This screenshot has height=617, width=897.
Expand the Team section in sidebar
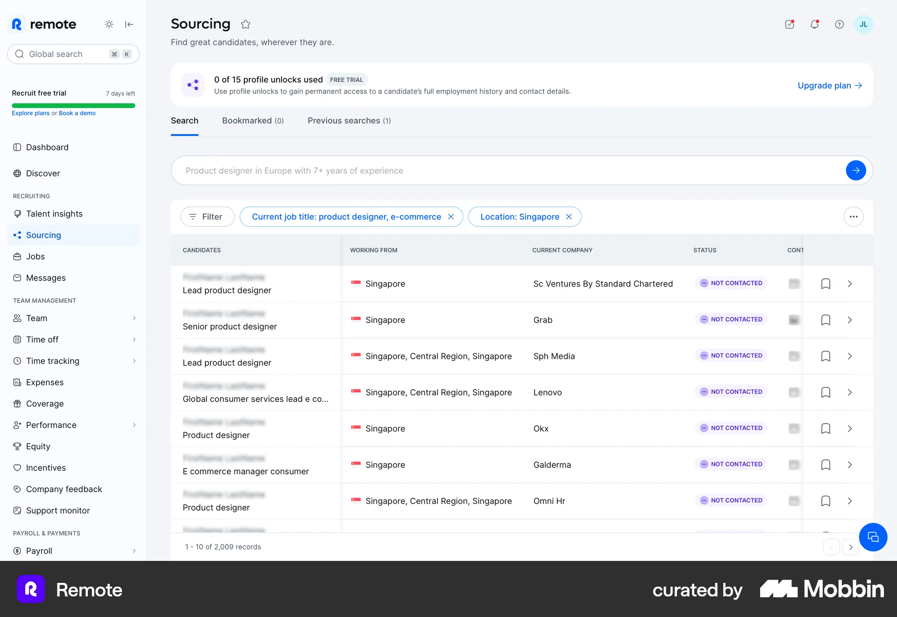[135, 318]
